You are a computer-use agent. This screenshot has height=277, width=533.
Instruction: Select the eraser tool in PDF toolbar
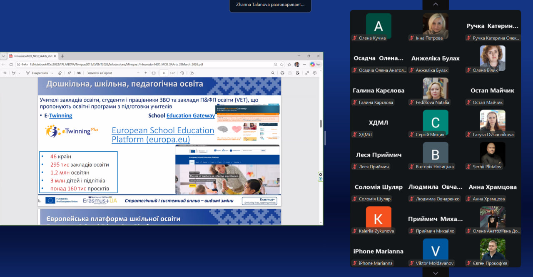(60, 73)
